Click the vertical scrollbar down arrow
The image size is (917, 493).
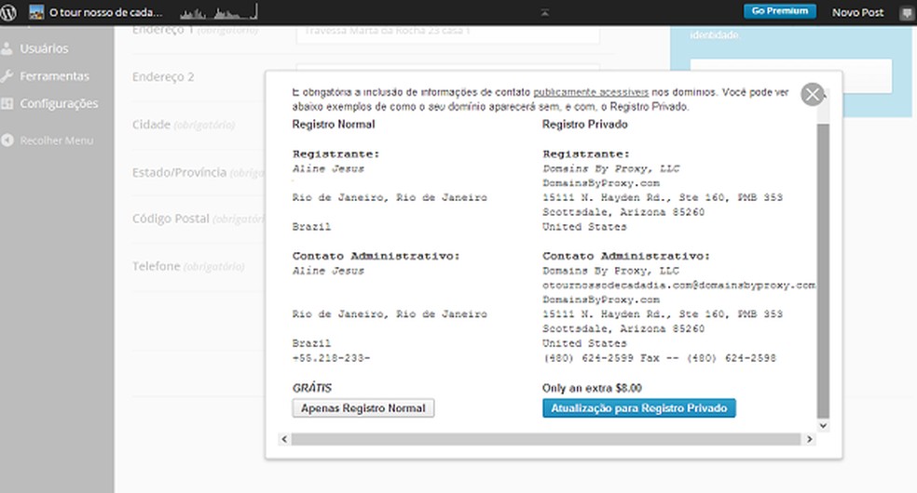click(x=823, y=425)
